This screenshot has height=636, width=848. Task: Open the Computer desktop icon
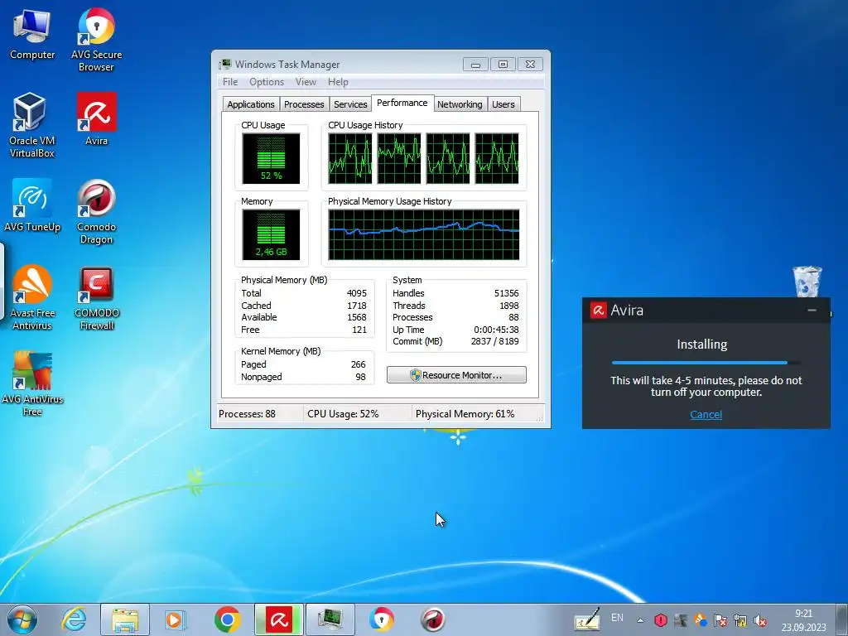pyautogui.click(x=32, y=35)
